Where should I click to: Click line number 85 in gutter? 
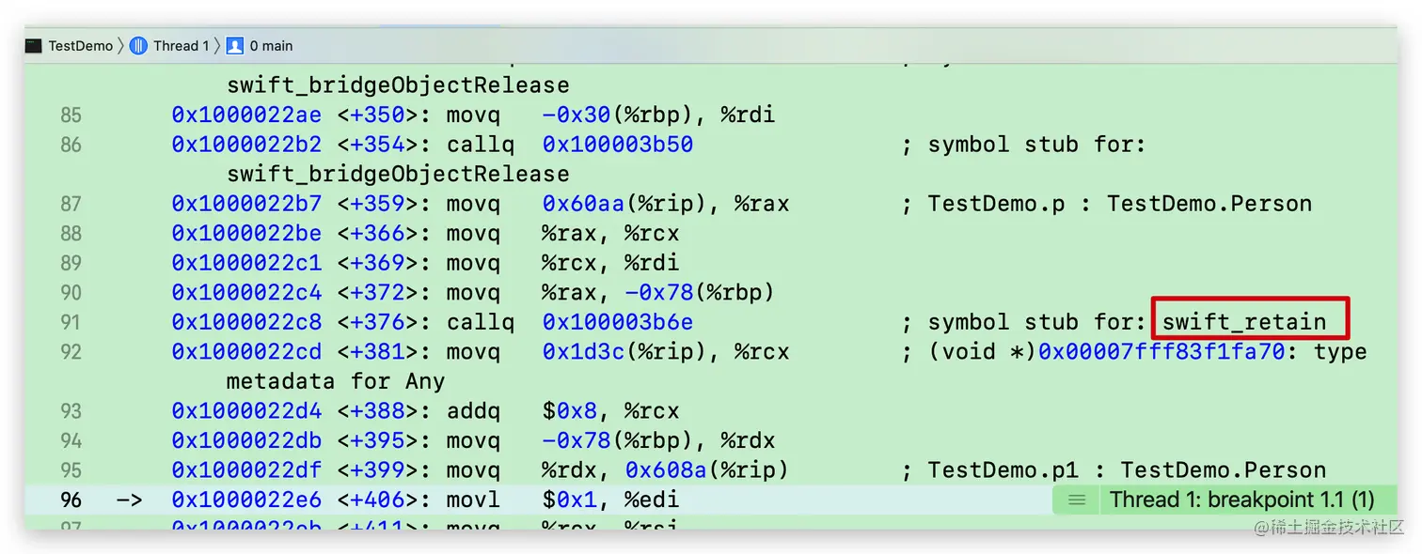click(71, 115)
